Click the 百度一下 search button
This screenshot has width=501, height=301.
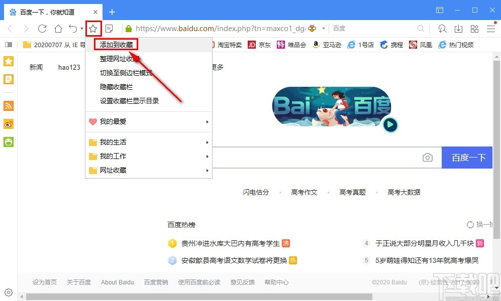467,158
